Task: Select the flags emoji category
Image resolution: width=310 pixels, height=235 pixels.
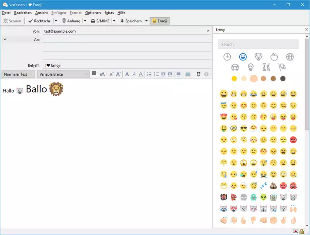Action: click(282, 67)
